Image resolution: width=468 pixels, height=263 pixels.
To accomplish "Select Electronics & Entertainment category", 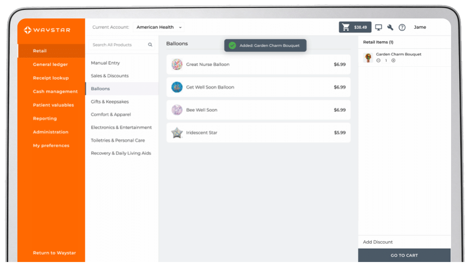I will (122, 128).
